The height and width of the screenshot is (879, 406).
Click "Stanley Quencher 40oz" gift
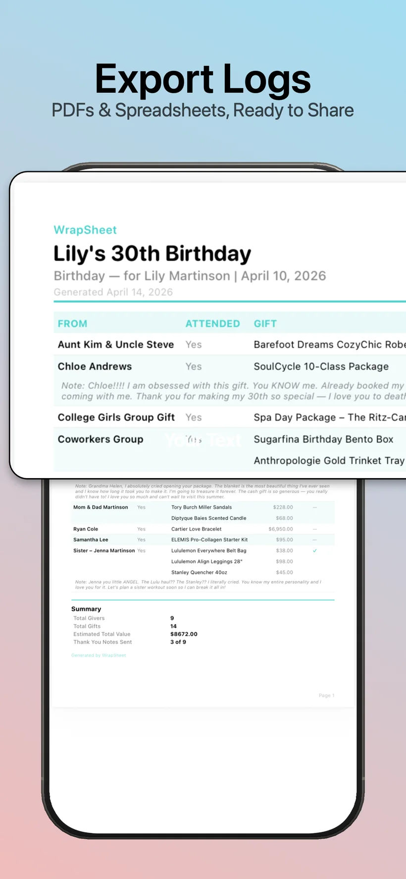[199, 572]
